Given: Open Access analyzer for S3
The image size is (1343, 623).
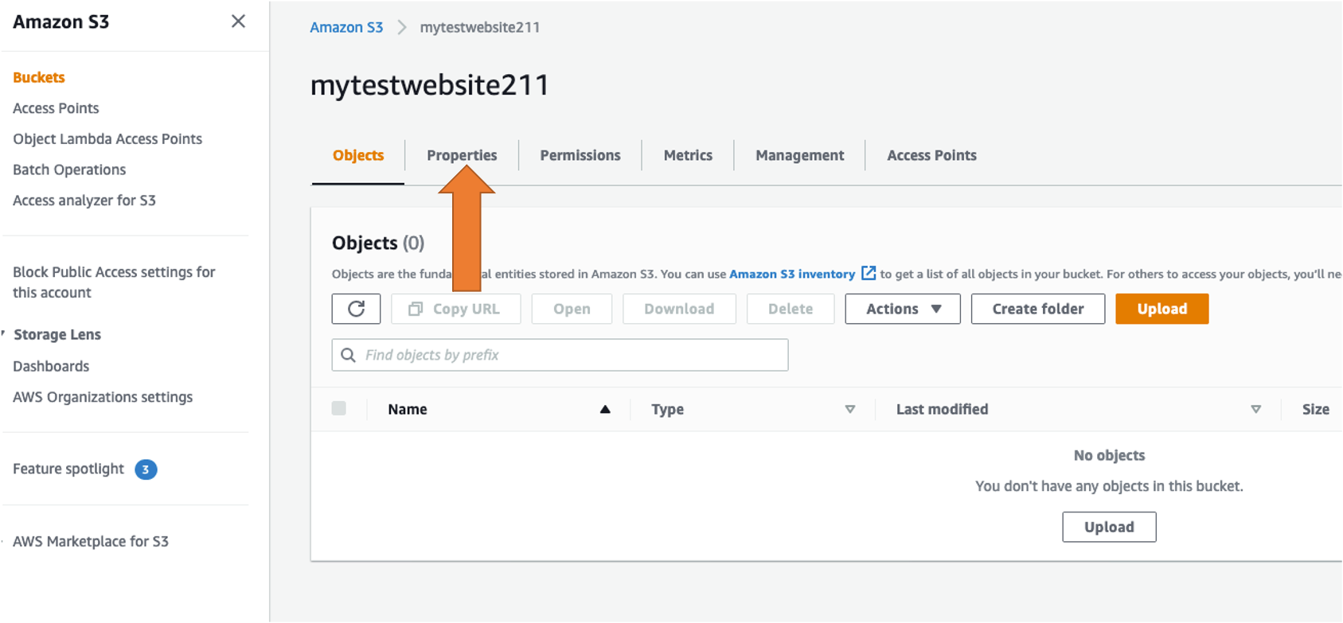Looking at the screenshot, I should point(84,201).
